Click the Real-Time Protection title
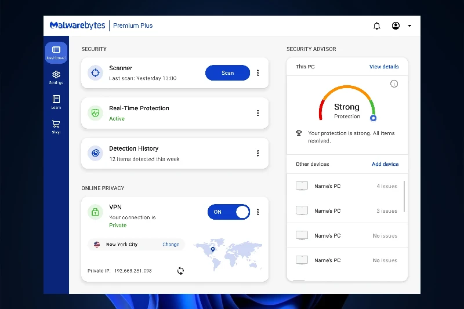This screenshot has width=464, height=309. 139,108
